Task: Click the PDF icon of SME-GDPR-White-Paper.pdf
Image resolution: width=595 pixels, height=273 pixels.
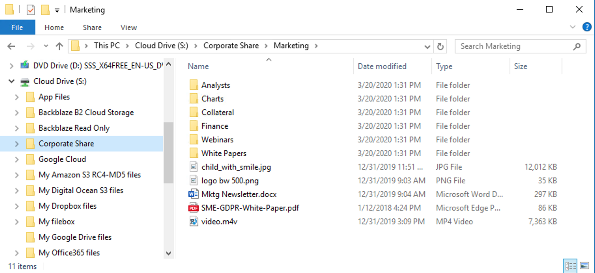Action: point(193,208)
